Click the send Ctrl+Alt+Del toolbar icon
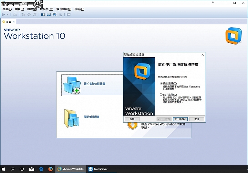 click(x=15, y=14)
